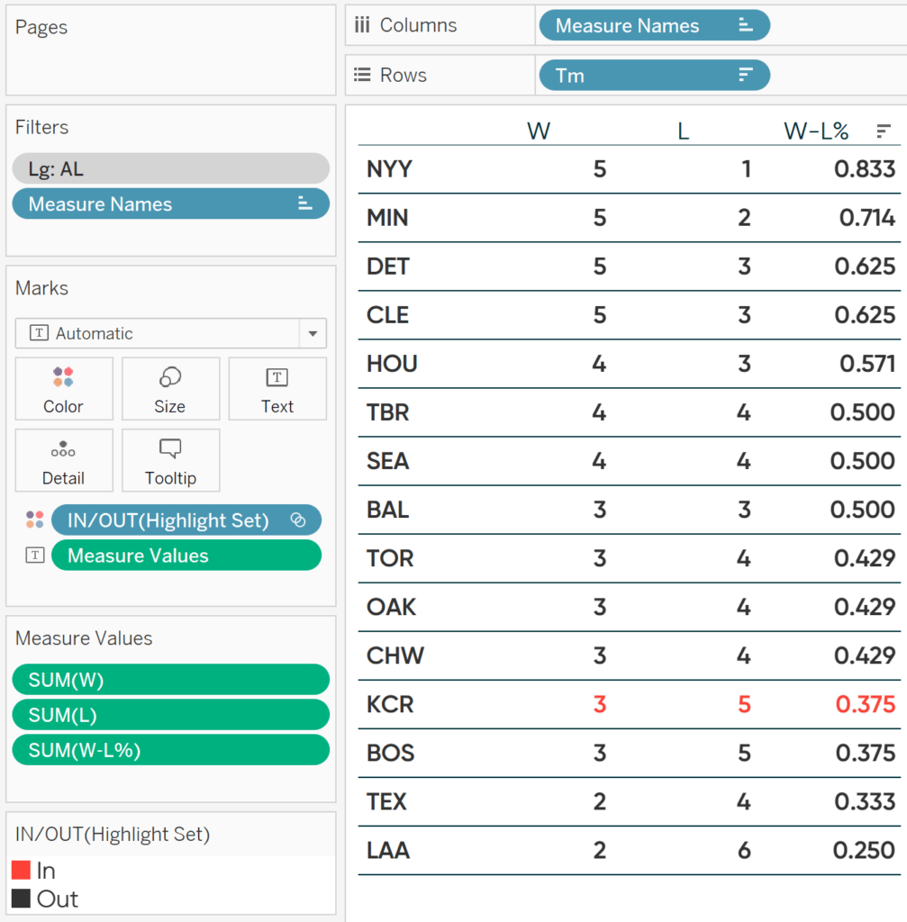
Task: Open the Text mark property
Action: coord(277,388)
